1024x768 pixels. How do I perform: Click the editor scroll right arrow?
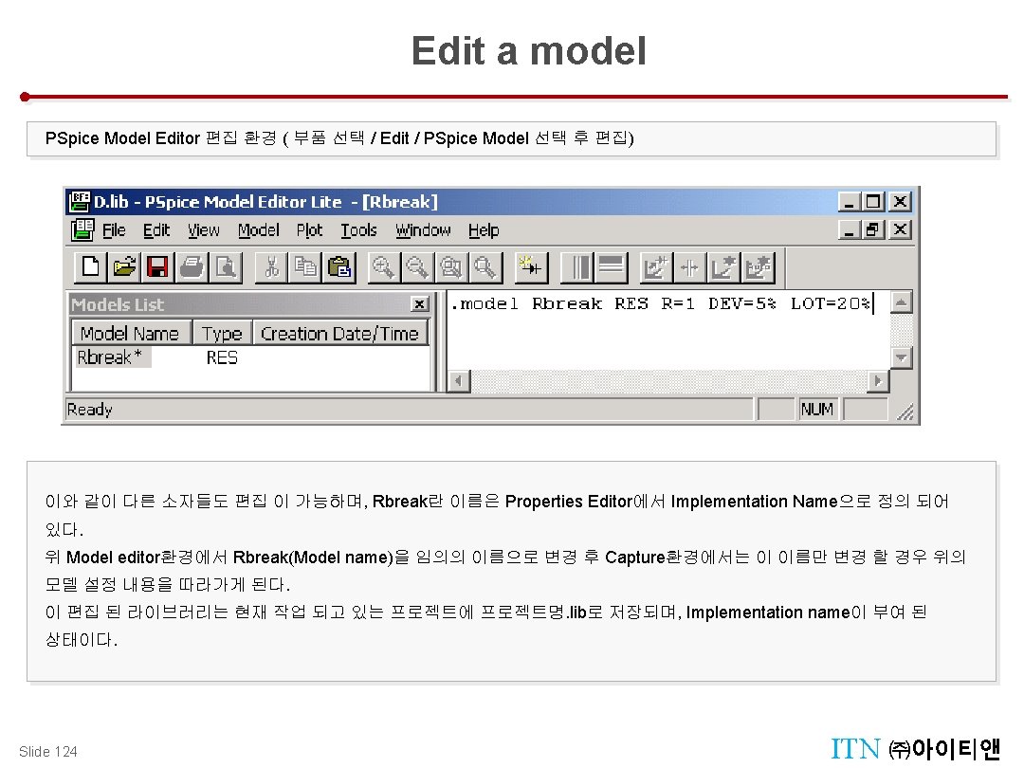pyautogui.click(x=878, y=381)
